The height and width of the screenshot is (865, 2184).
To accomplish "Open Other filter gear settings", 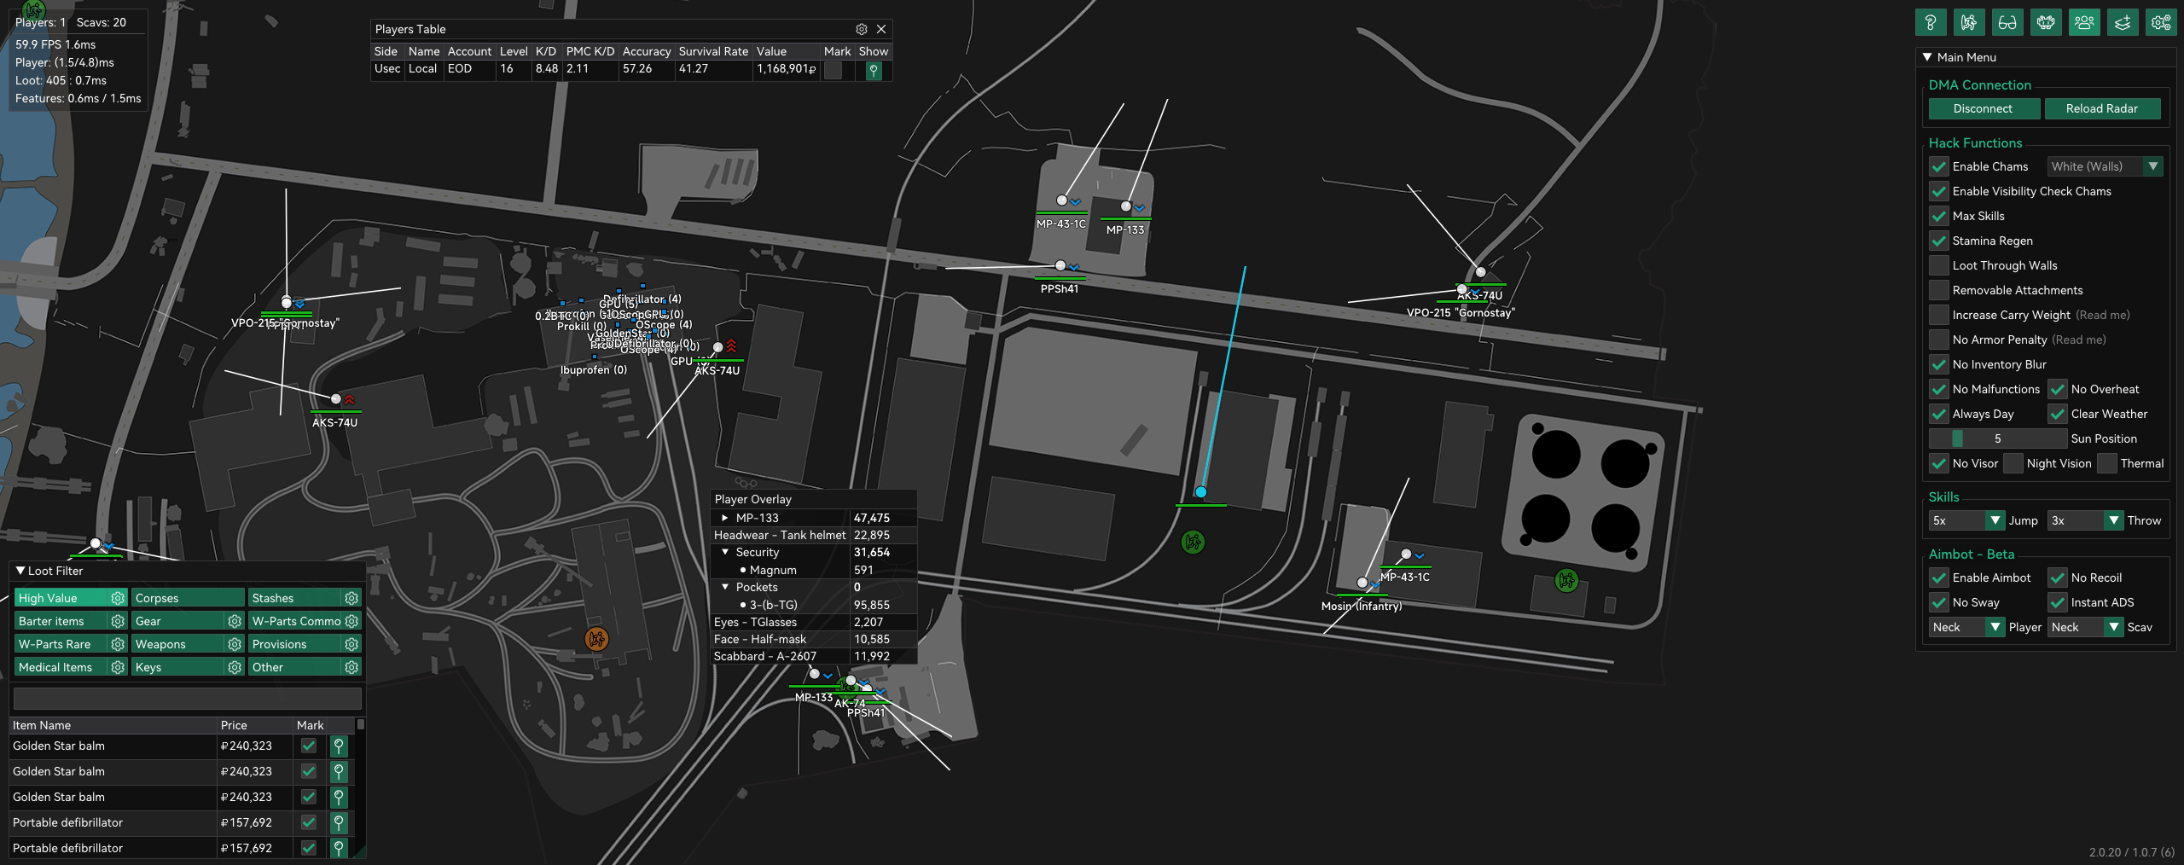I will (351, 667).
